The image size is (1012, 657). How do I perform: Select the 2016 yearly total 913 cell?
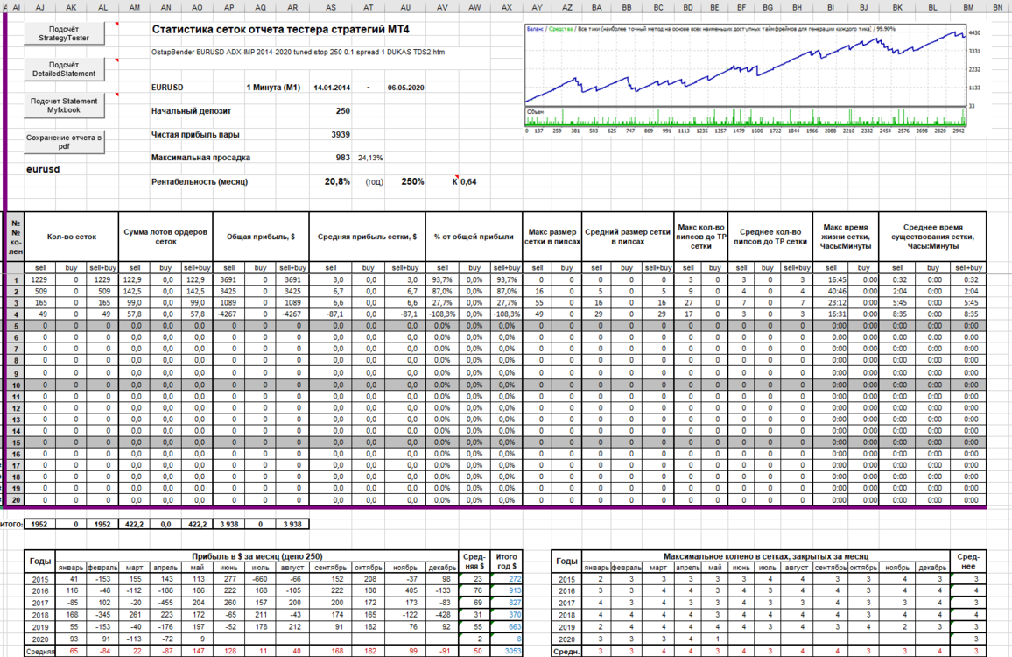[507, 591]
